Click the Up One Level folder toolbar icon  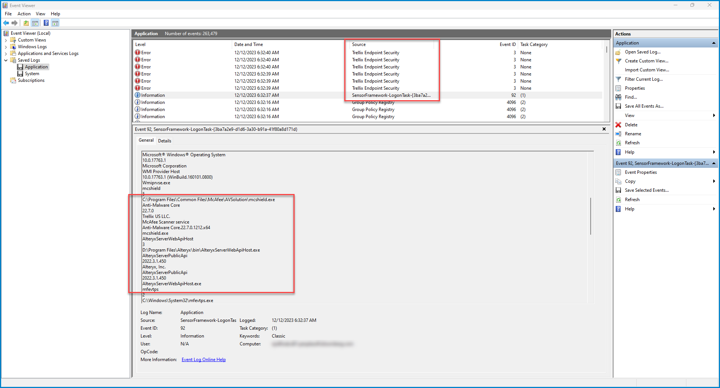click(x=26, y=23)
